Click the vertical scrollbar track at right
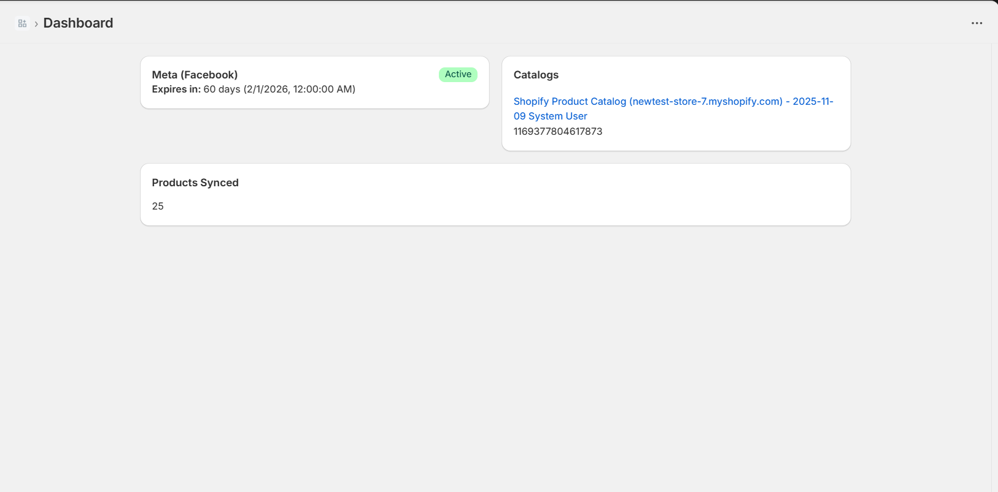Screen dimensions: 998x492 click(994, 276)
